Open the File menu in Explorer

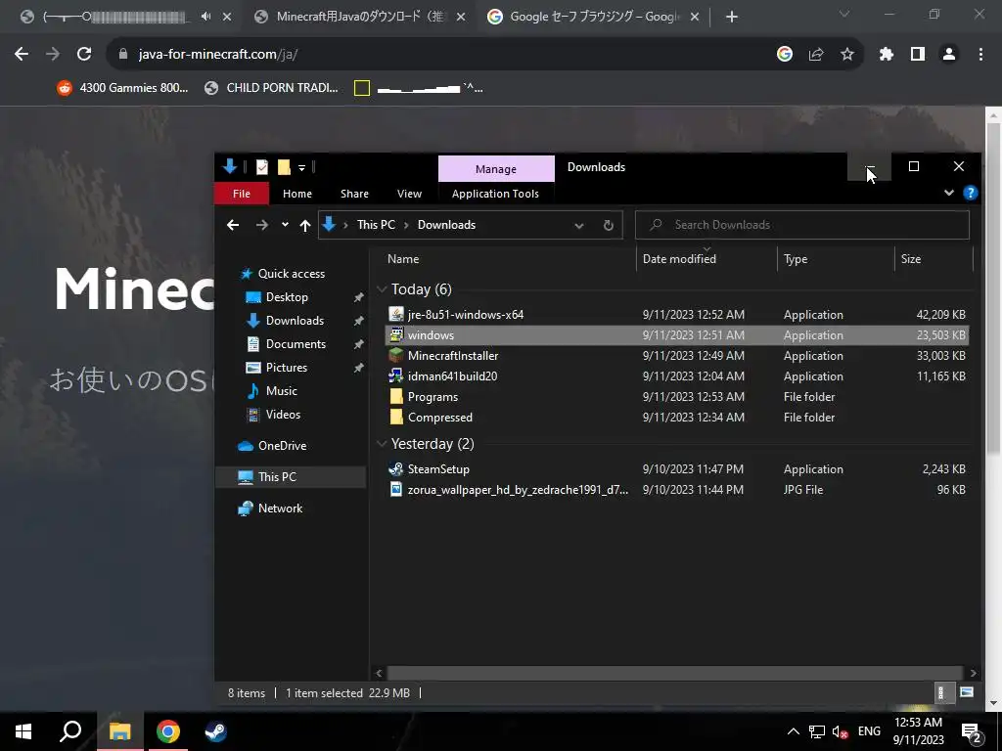click(242, 194)
